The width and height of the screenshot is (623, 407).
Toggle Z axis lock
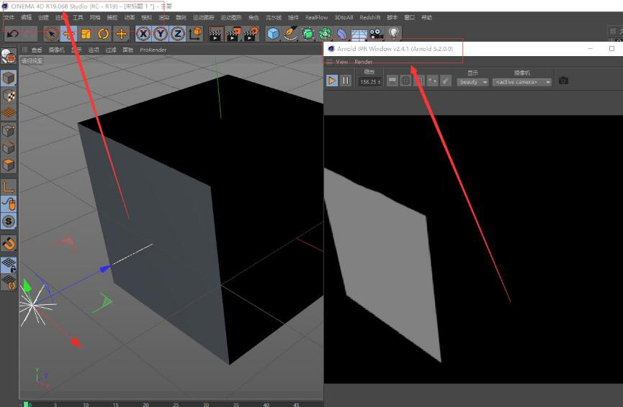(x=178, y=34)
